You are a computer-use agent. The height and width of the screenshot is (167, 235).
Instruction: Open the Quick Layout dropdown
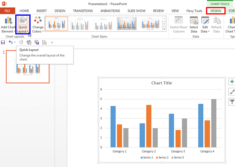(23, 25)
